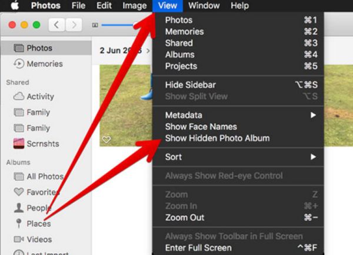Viewport: 353px width, 255px height.
Task: Open the Photos application menu
Action: pos(46,5)
